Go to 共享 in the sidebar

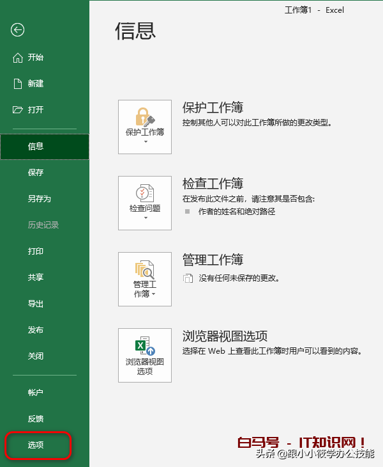[36, 278]
